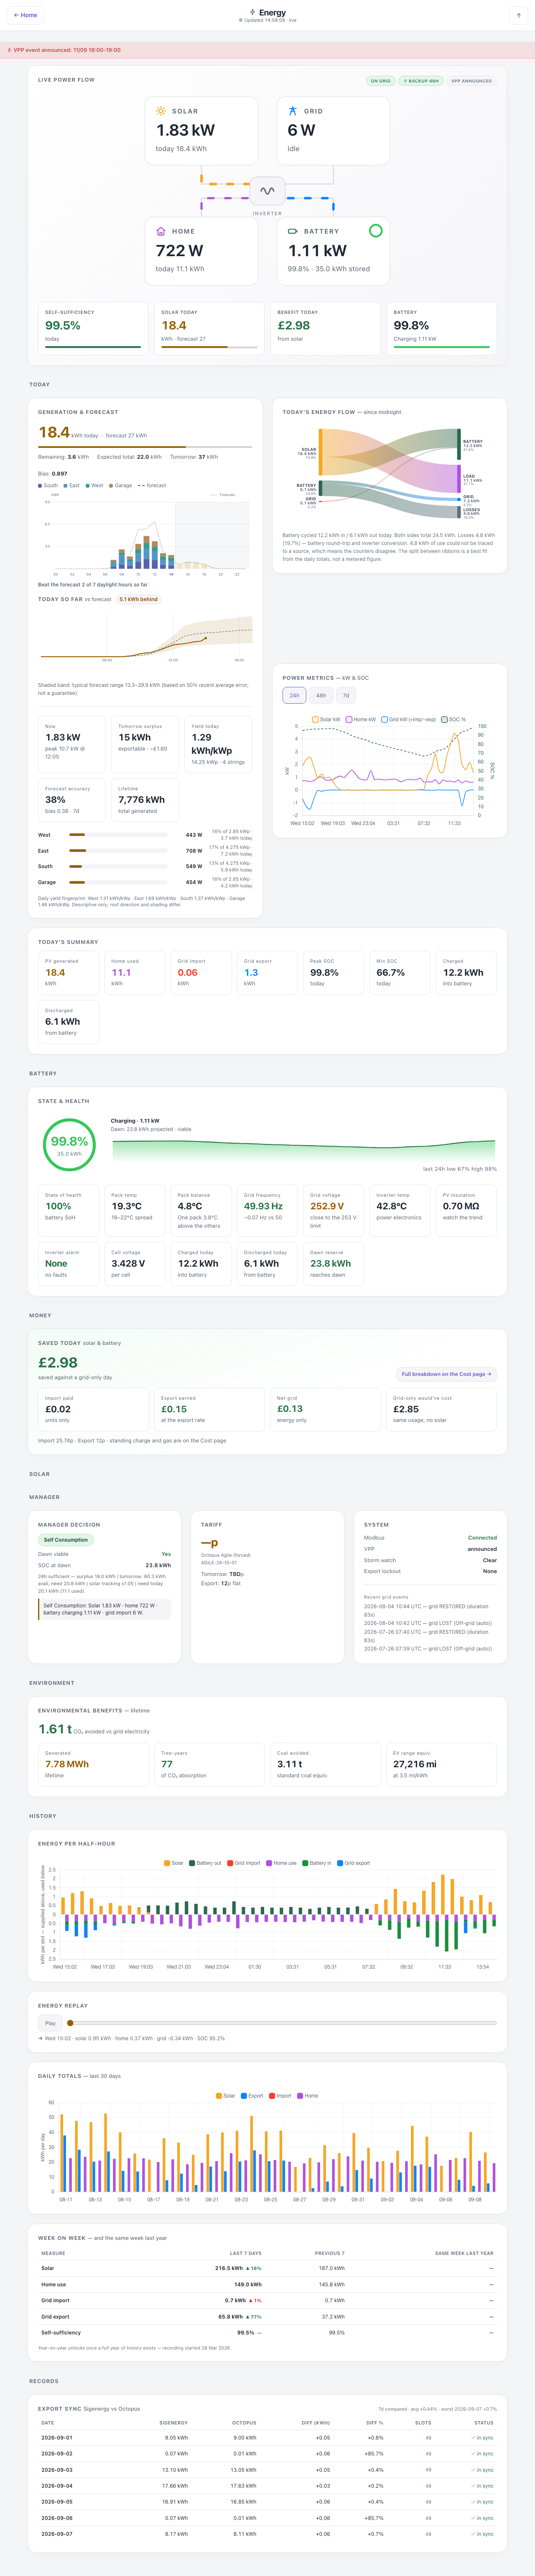Click the BACKUP 44H badge
Image resolution: width=535 pixels, height=2576 pixels.
pos(421,81)
